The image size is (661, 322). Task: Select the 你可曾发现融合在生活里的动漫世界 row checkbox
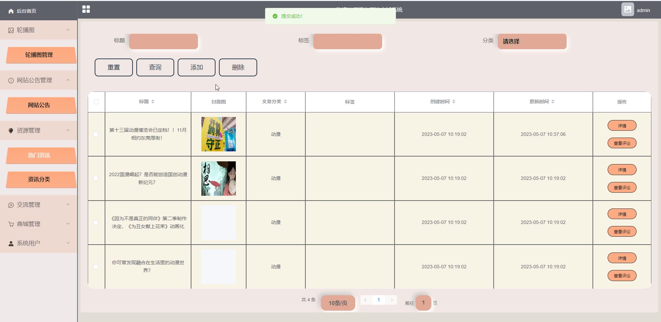pos(96,267)
